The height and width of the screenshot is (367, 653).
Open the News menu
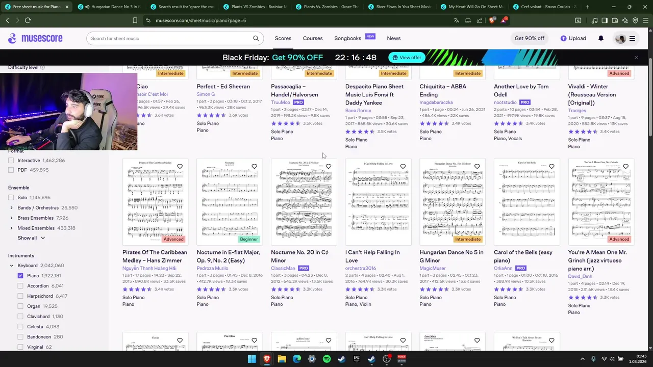(x=393, y=38)
